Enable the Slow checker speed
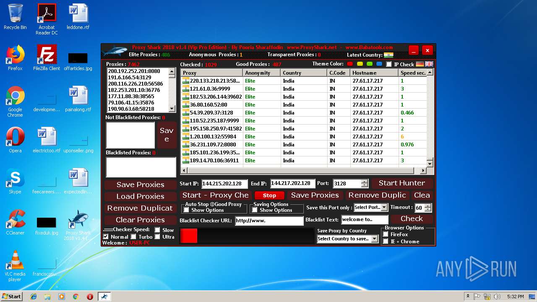 coord(157,230)
